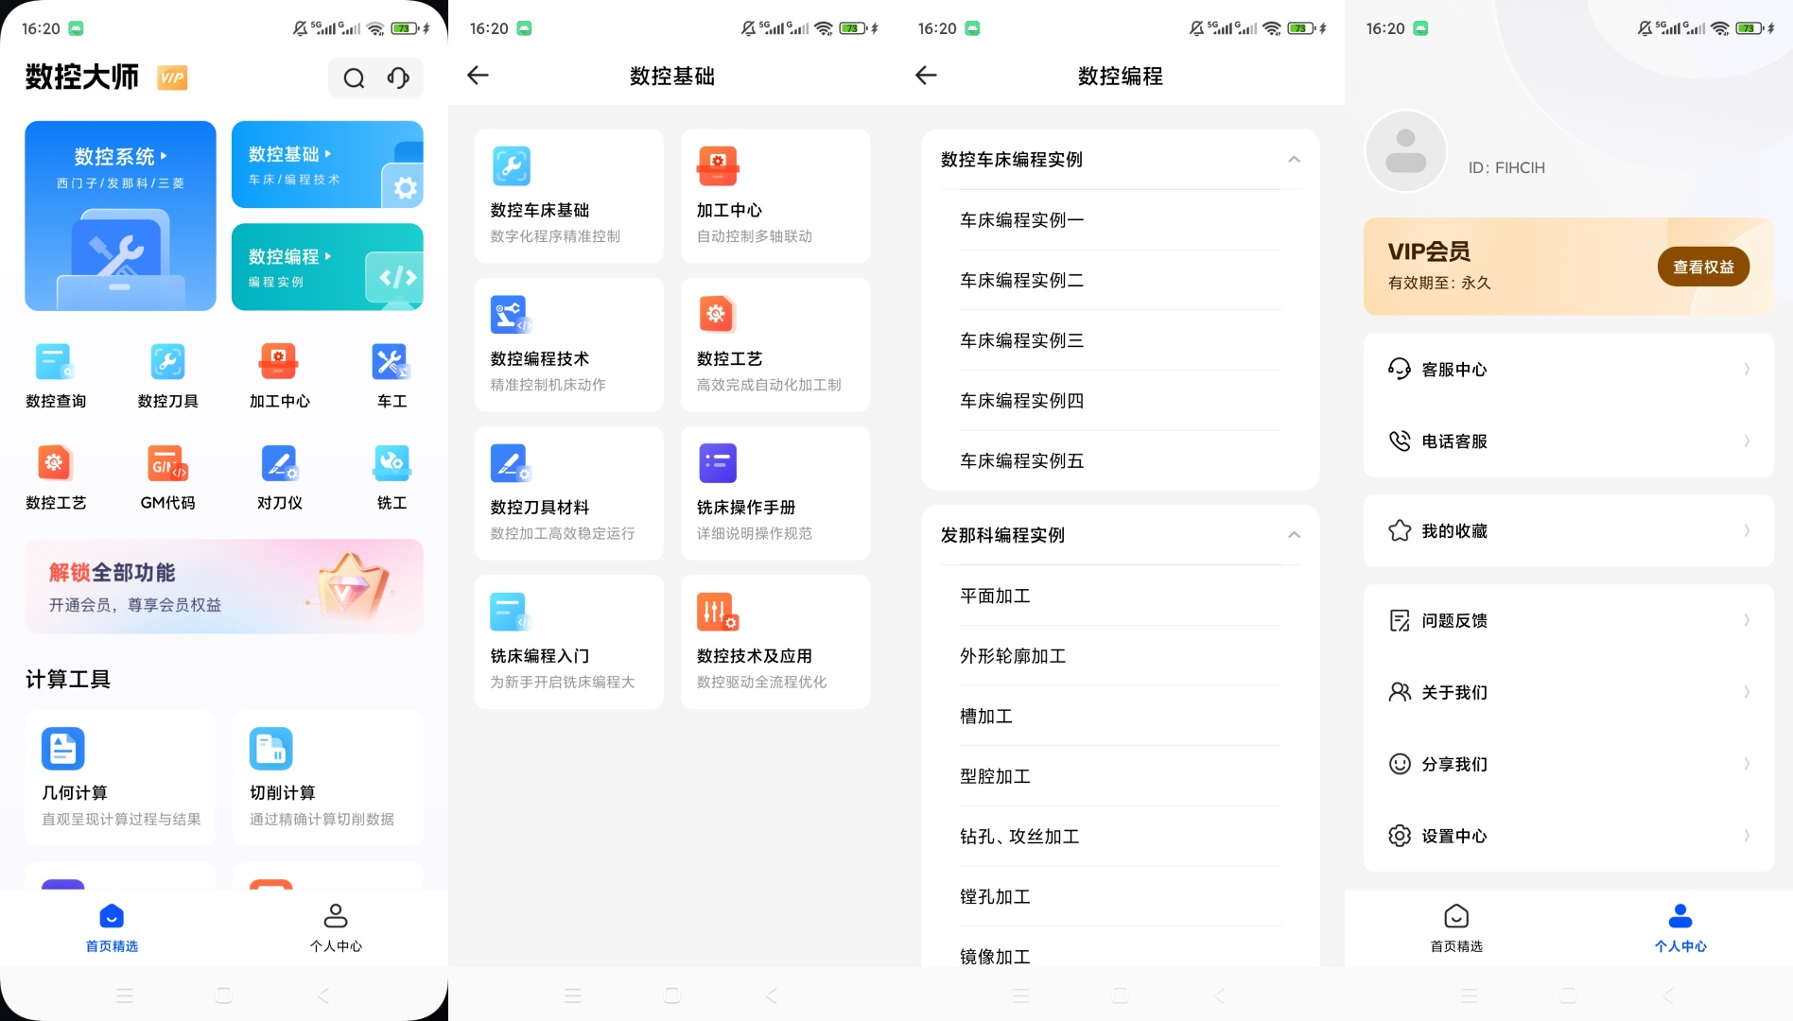
Task: Open the 数控系统 blue card
Action: pos(120,216)
